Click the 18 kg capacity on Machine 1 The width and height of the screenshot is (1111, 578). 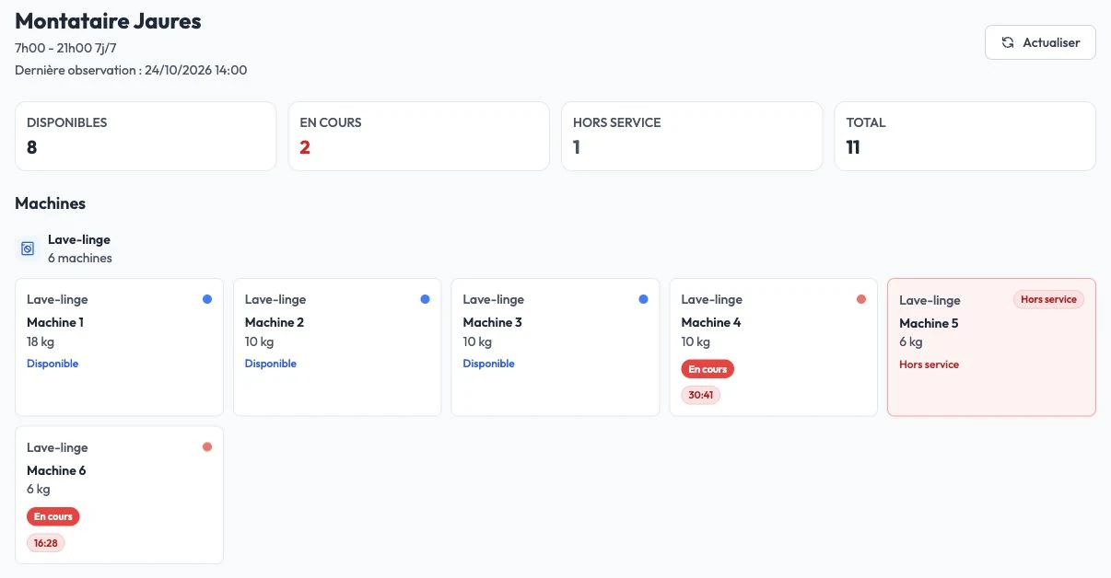click(41, 341)
